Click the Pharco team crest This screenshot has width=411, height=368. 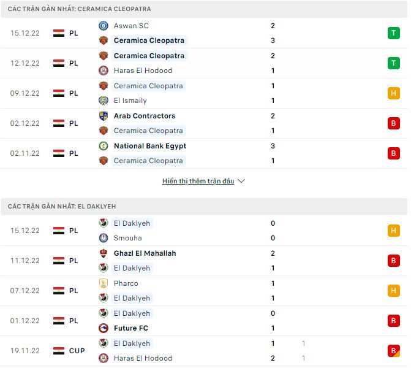(x=104, y=283)
